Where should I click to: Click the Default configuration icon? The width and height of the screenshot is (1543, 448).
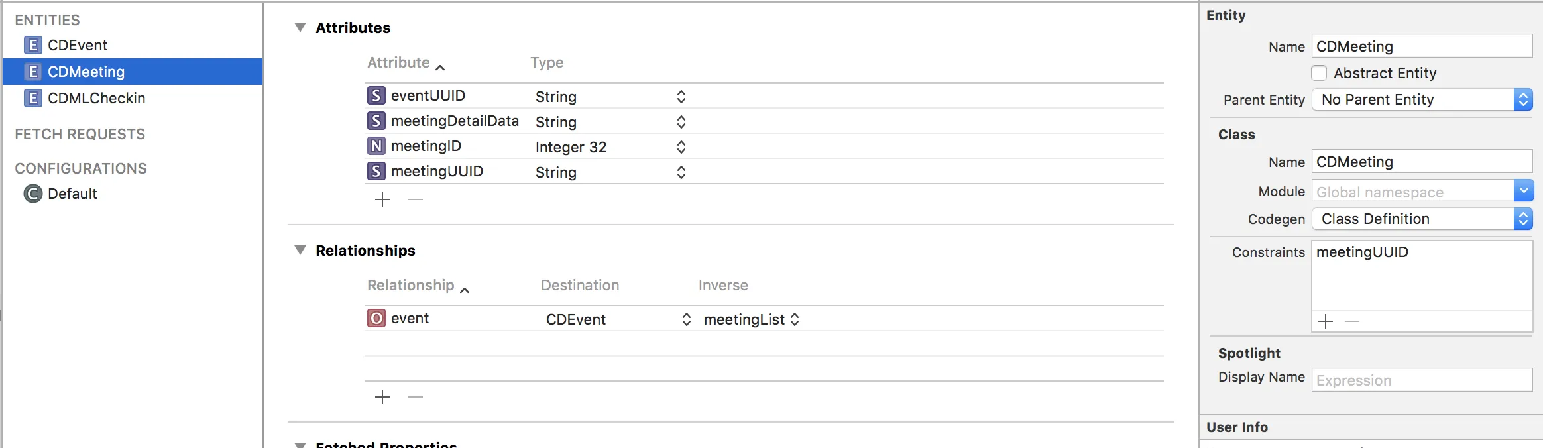tap(32, 194)
